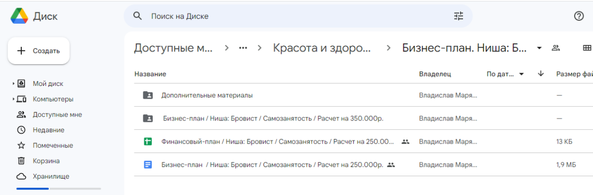Open the search filter options icon
593x195 pixels.
[459, 16]
